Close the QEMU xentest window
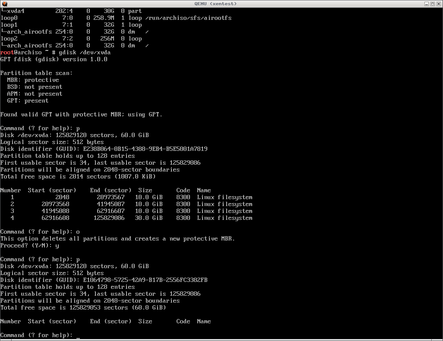The width and height of the screenshot is (443, 341). [439, 3]
